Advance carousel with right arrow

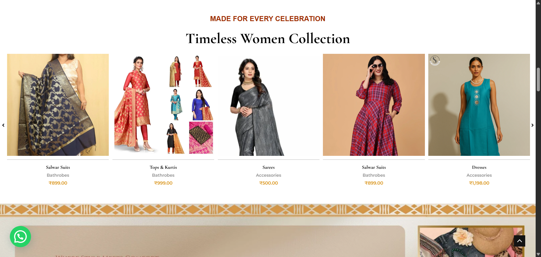[532, 125]
